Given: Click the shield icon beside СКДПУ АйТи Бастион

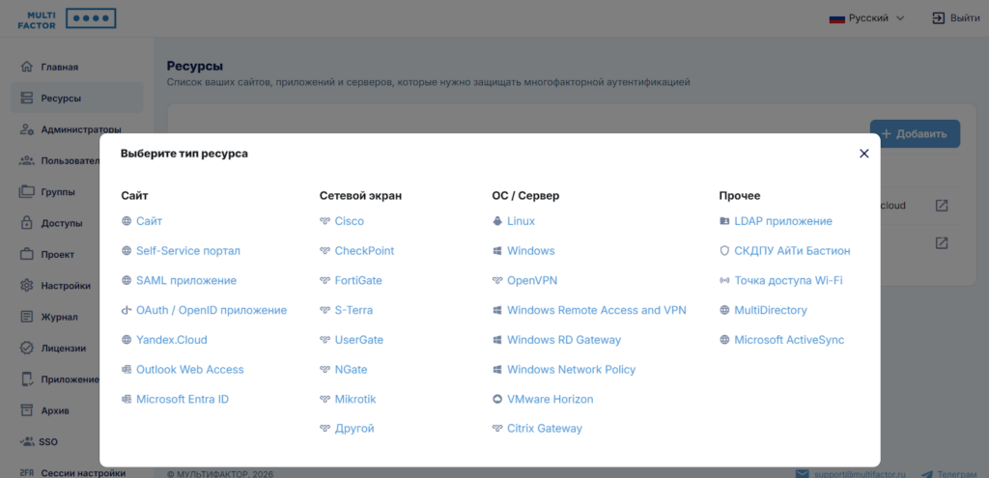Looking at the screenshot, I should 724,251.
